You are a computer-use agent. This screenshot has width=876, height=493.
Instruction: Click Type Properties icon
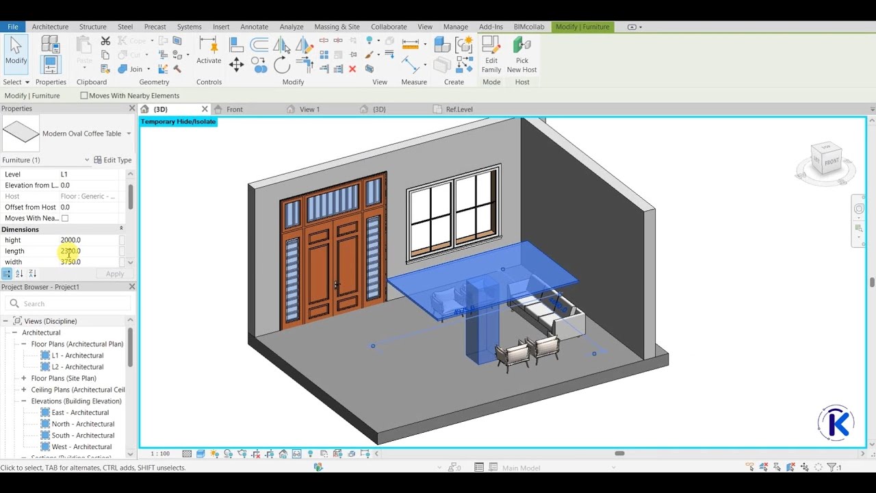coord(51,44)
